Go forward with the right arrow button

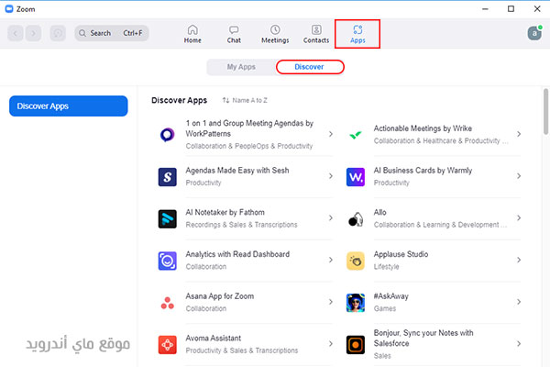pyautogui.click(x=33, y=33)
